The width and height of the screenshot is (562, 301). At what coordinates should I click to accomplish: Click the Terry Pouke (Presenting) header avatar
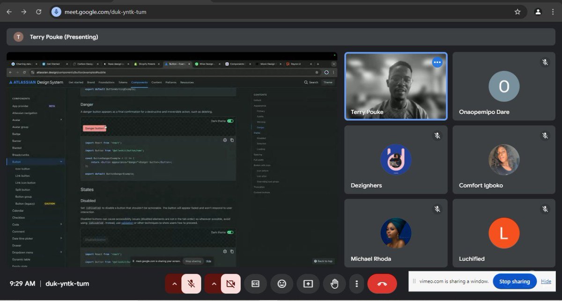point(18,37)
